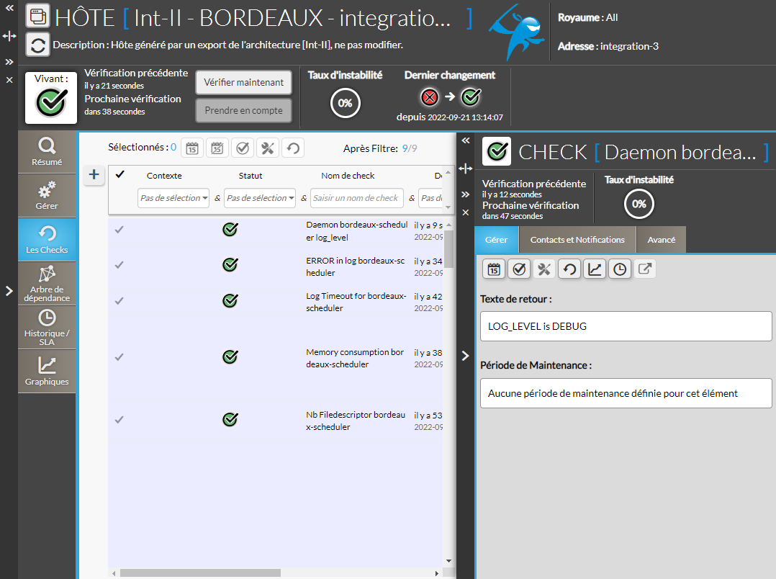
Task: Click the clock icon in the check panel toolbar
Action: point(620,269)
